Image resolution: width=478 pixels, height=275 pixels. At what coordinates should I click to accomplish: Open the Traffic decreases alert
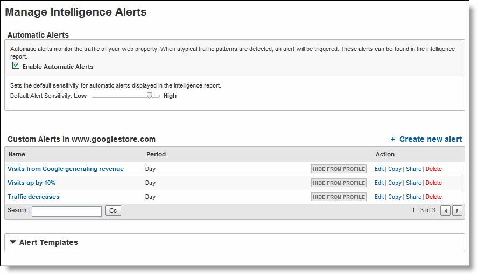[33, 197]
